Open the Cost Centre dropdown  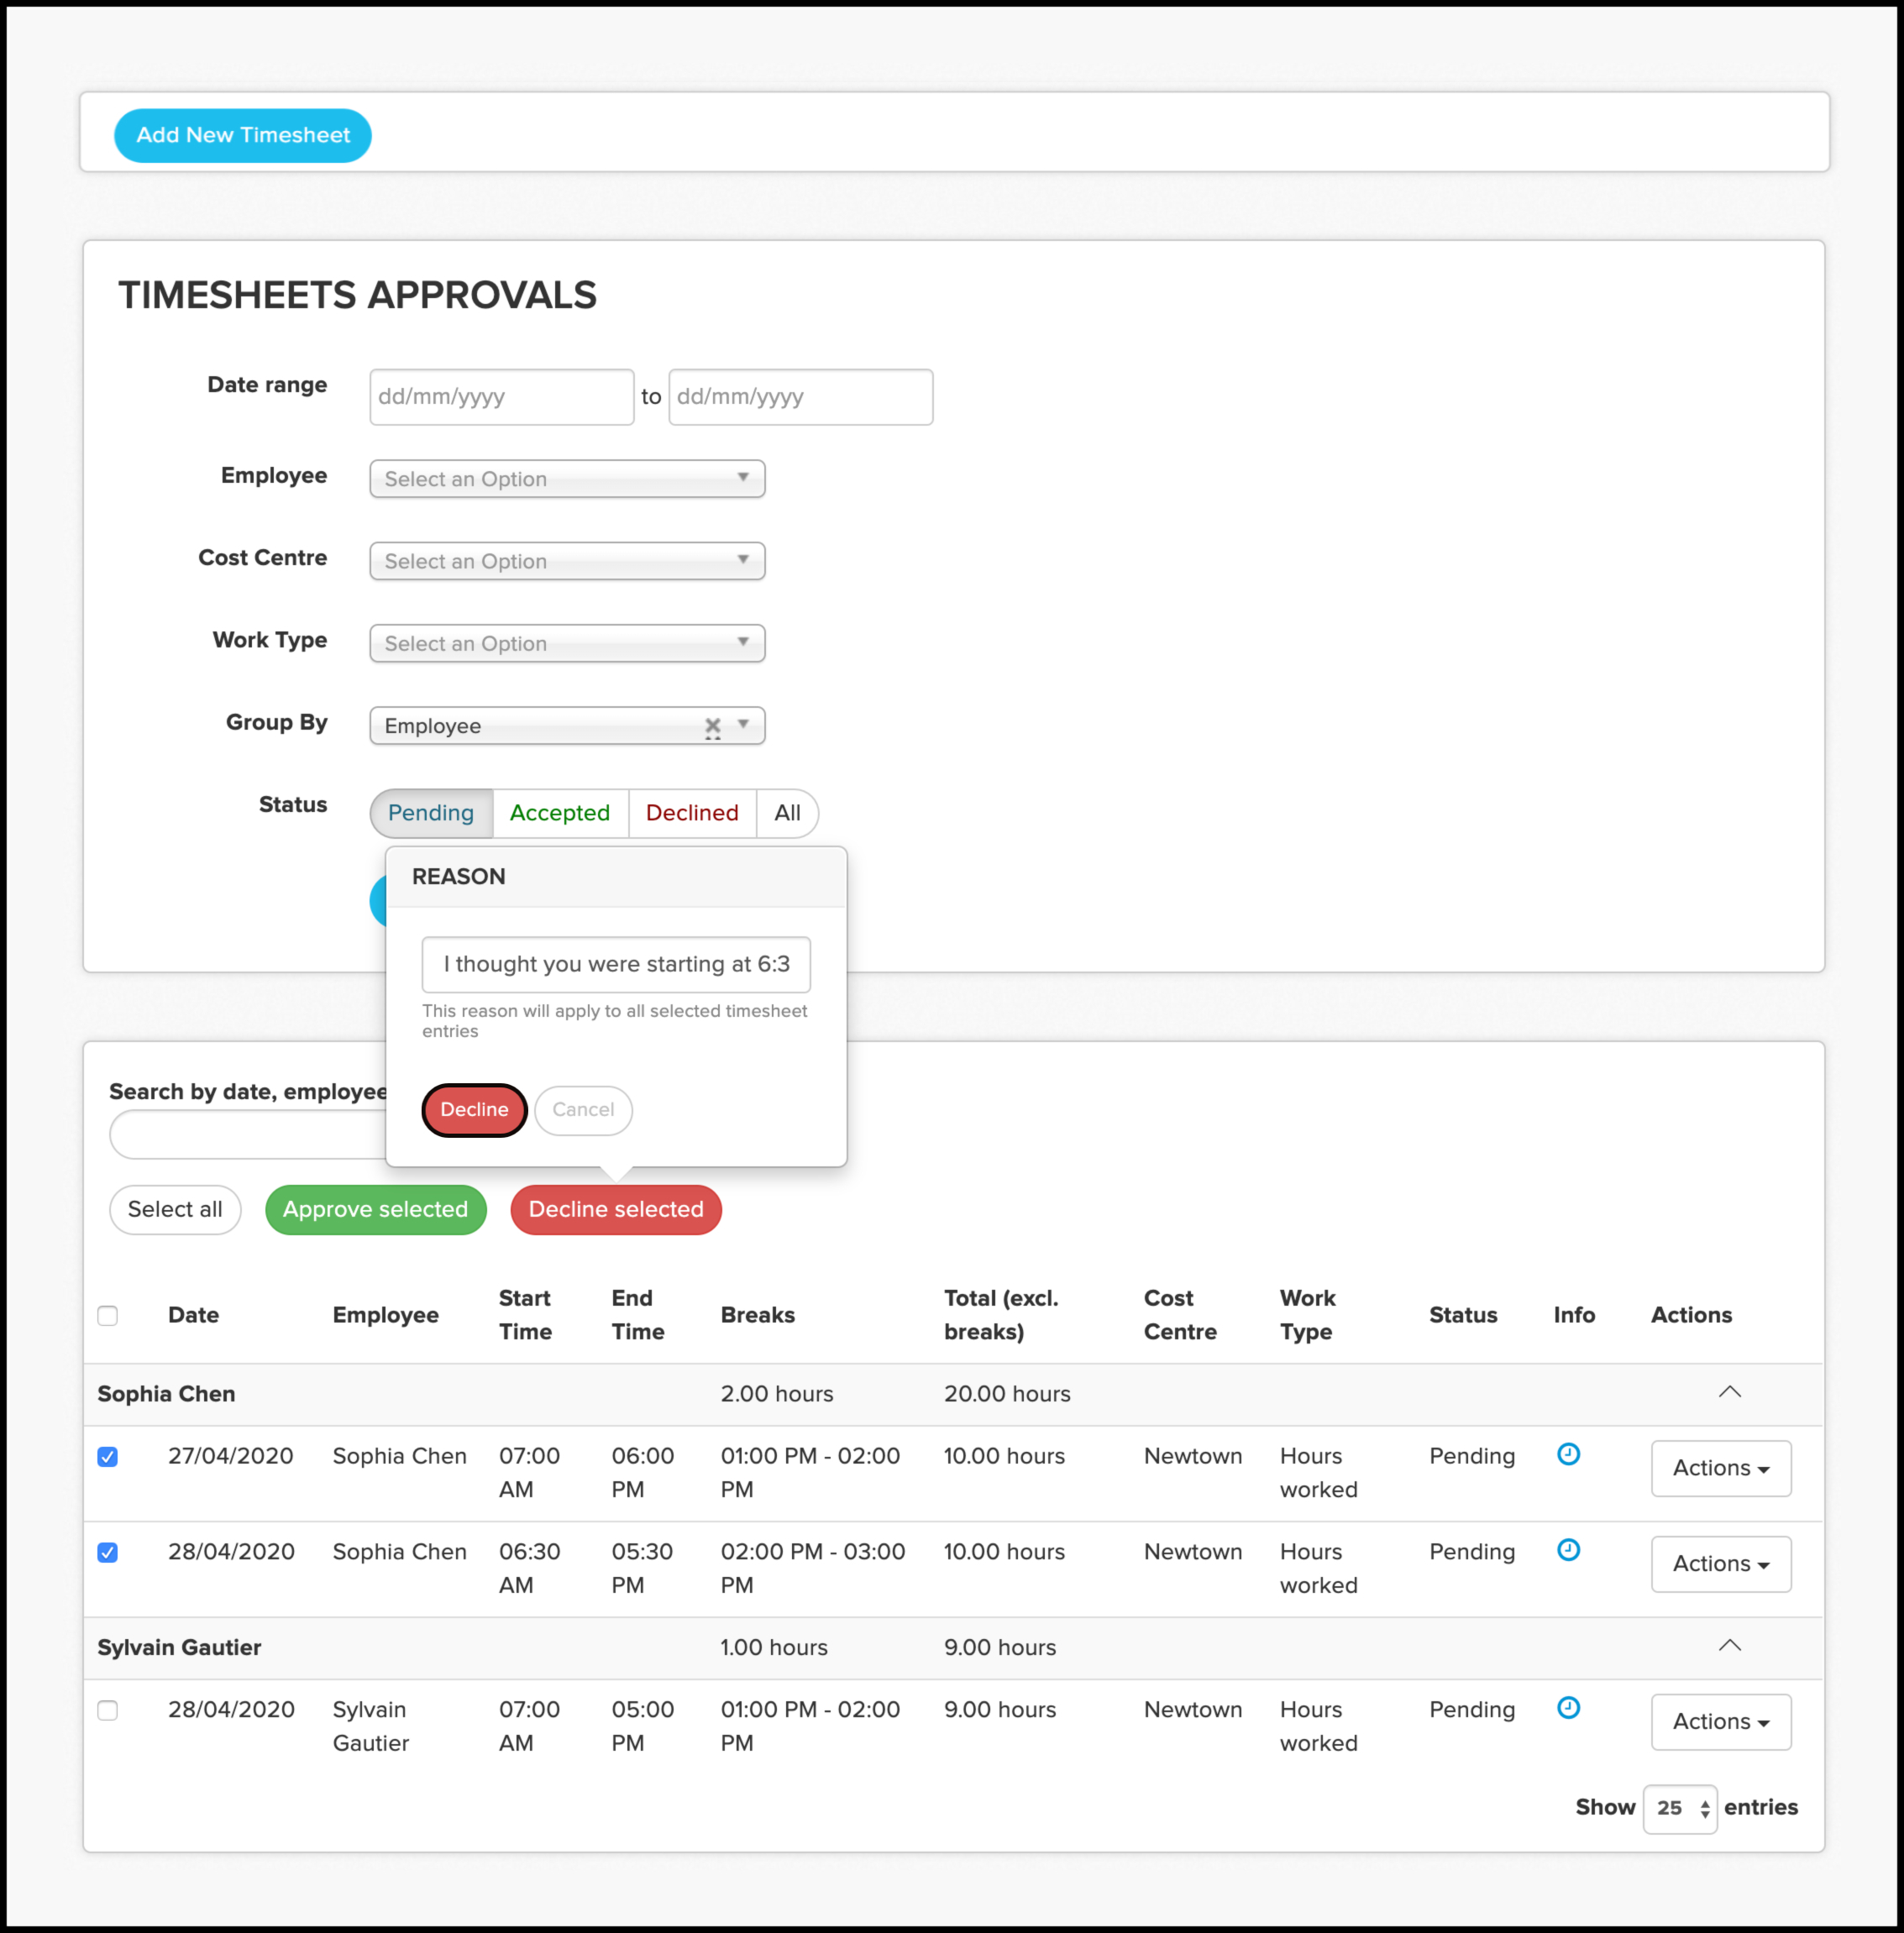coord(567,561)
